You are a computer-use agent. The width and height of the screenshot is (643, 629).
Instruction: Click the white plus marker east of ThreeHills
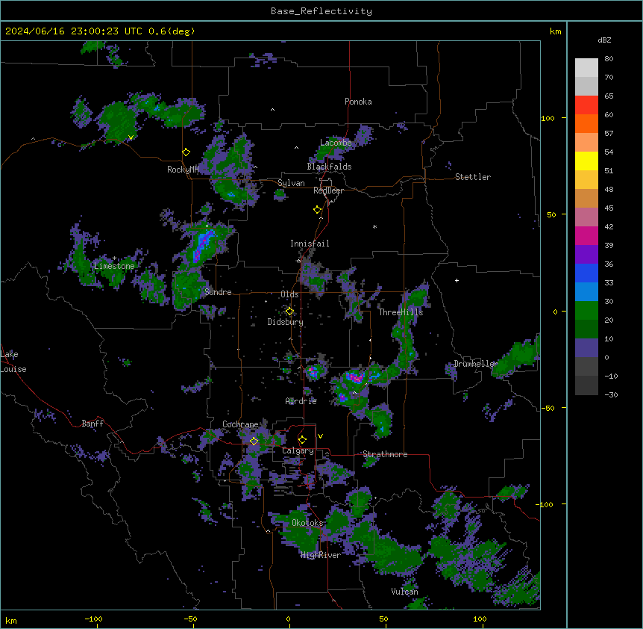(457, 280)
